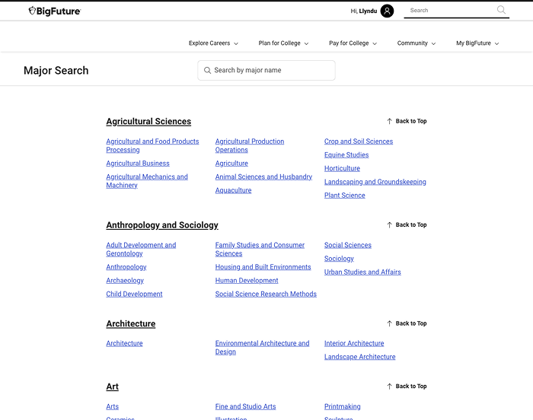
Task: Open Plant Science major
Action: tap(345, 196)
